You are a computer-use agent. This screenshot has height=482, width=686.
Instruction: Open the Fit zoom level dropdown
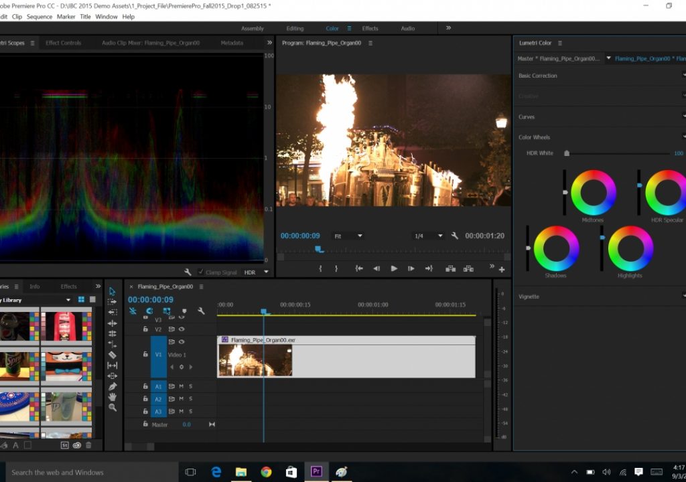coord(348,236)
